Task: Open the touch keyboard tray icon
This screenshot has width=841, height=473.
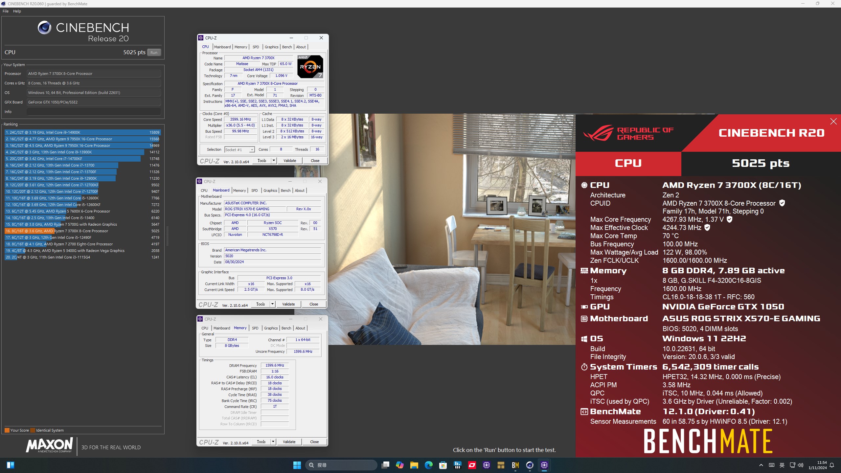Action: click(x=772, y=465)
